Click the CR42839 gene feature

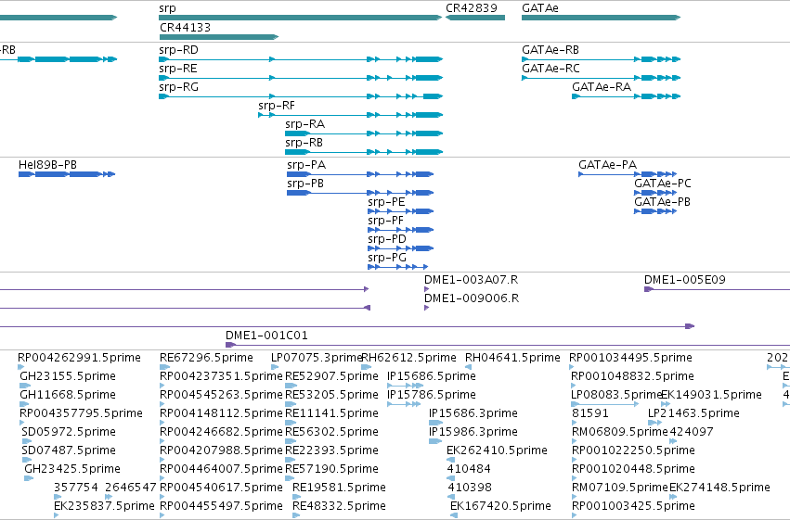[475, 18]
